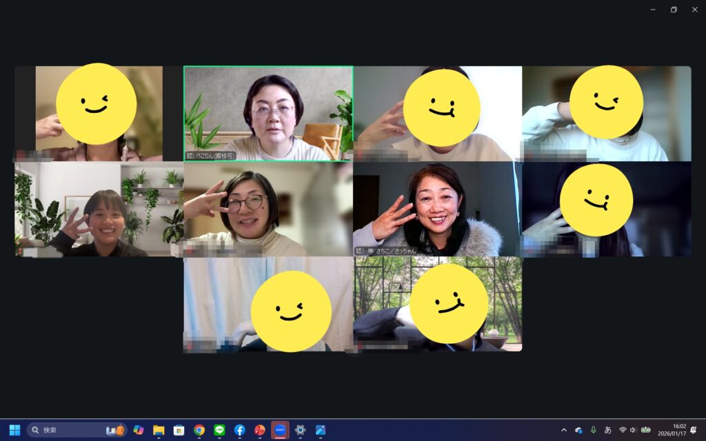
Task: Click the green microphone tray icon
Action: [593, 430]
